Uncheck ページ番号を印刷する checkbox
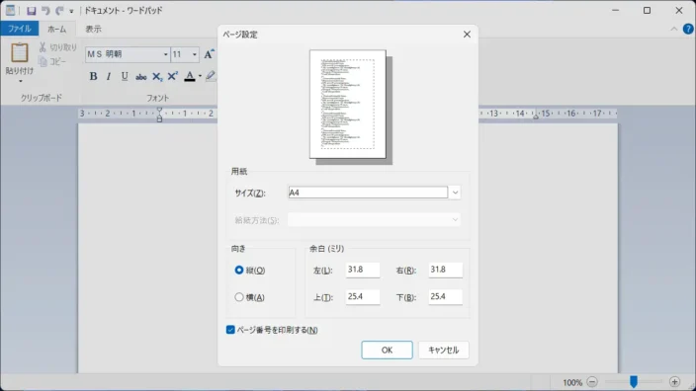This screenshot has height=391, width=696. [x=230, y=330]
